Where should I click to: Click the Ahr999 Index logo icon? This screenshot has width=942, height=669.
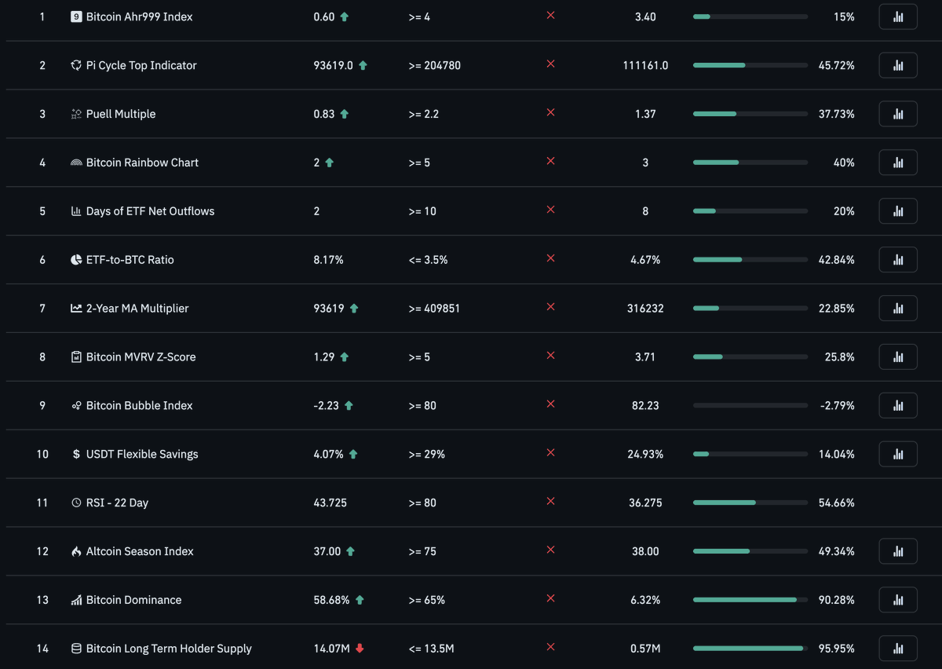point(76,16)
